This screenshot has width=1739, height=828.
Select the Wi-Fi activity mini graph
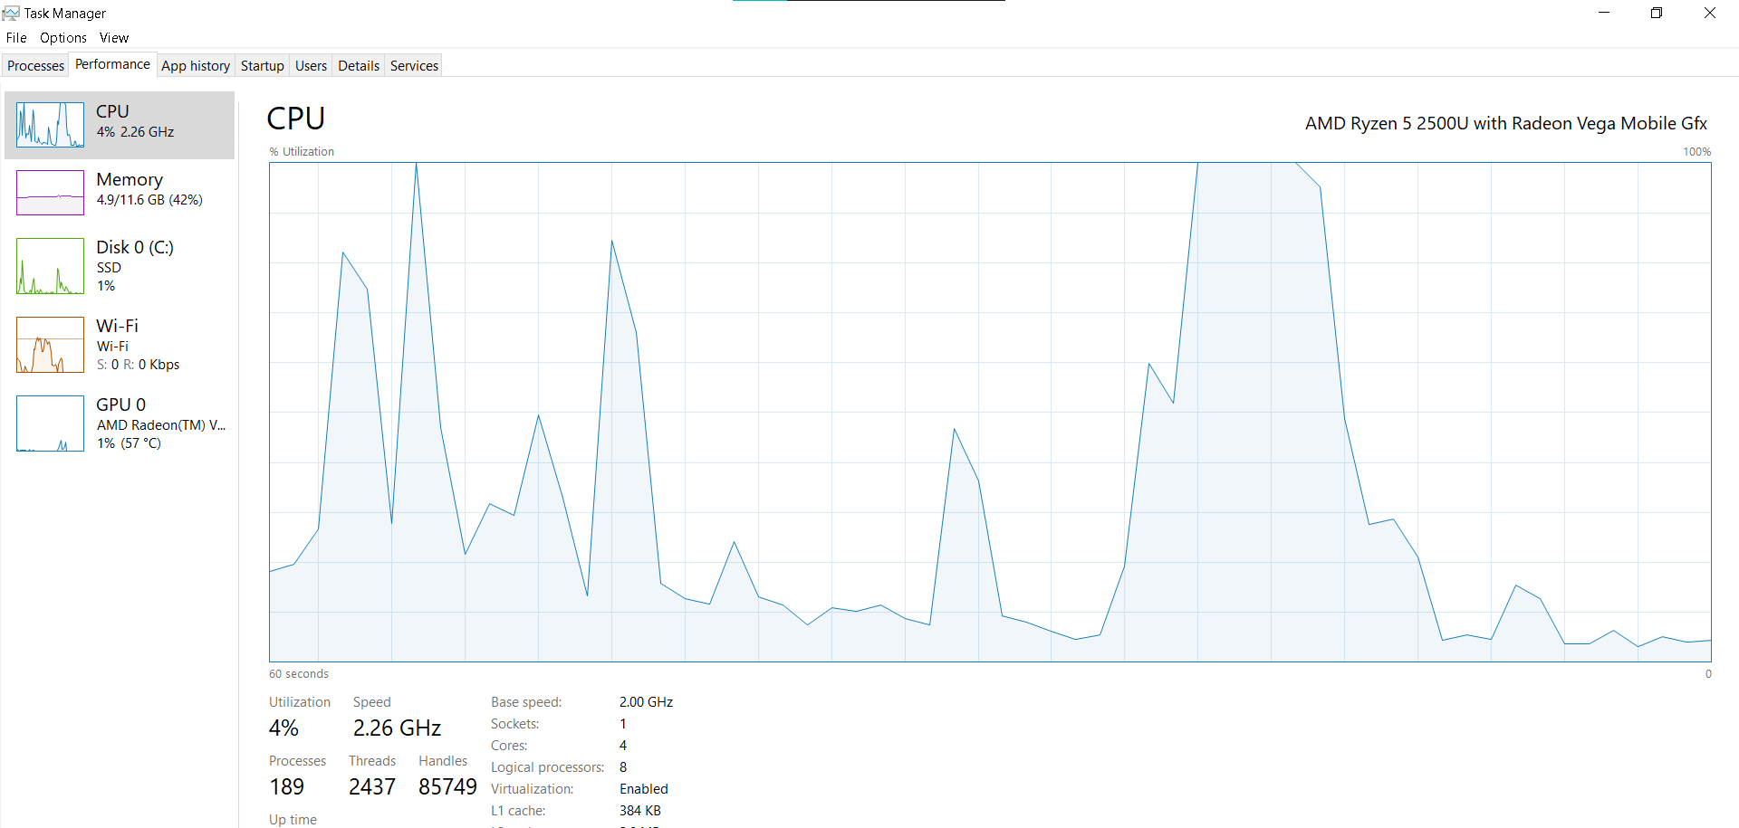(x=50, y=345)
